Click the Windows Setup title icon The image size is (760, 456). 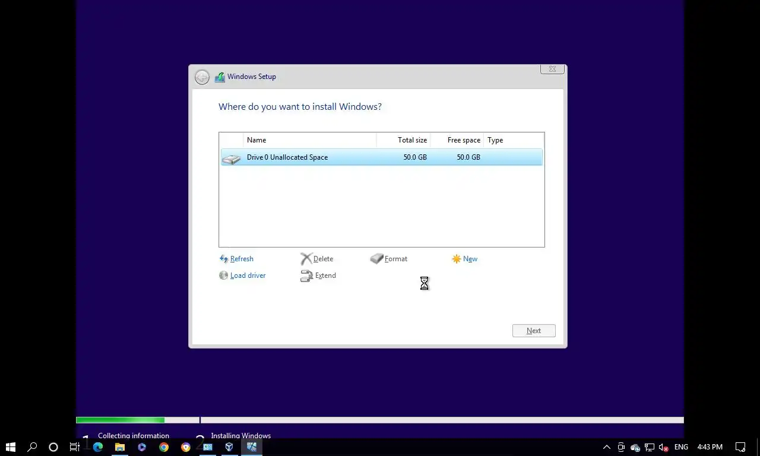[x=220, y=77]
